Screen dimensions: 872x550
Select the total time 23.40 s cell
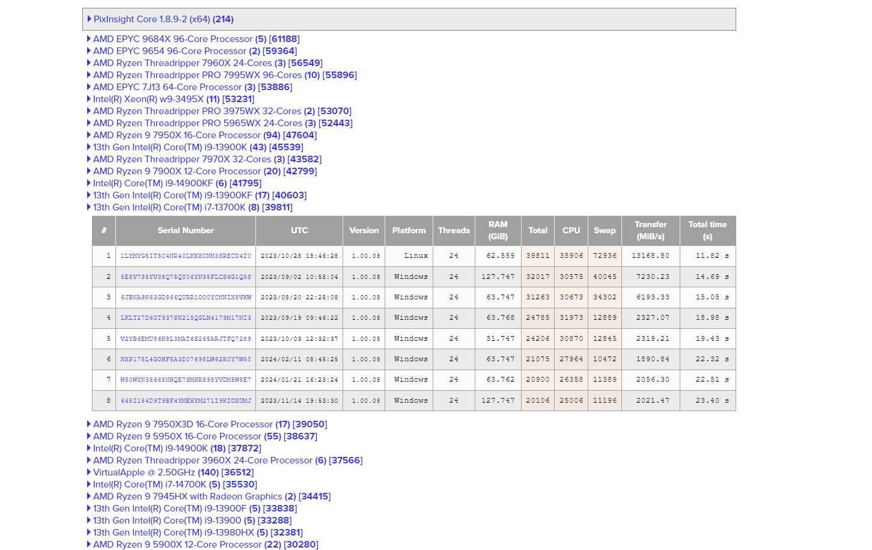click(x=708, y=401)
